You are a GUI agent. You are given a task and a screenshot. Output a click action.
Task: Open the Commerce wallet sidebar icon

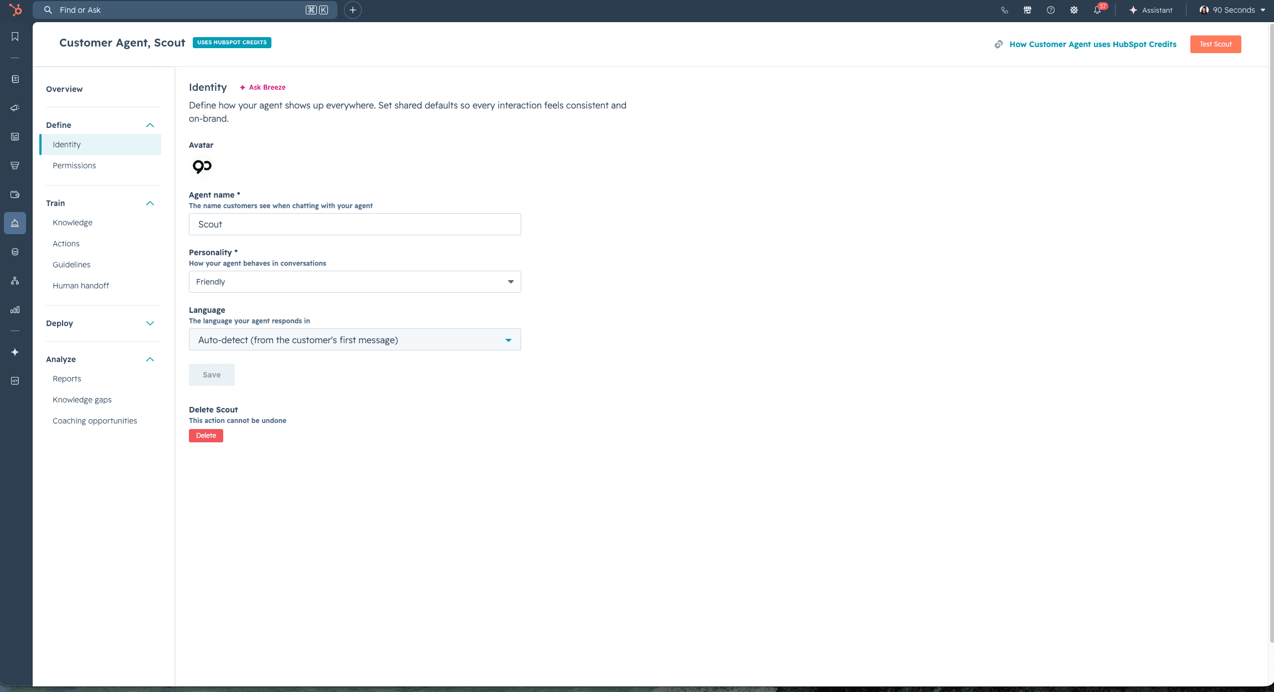click(x=15, y=194)
